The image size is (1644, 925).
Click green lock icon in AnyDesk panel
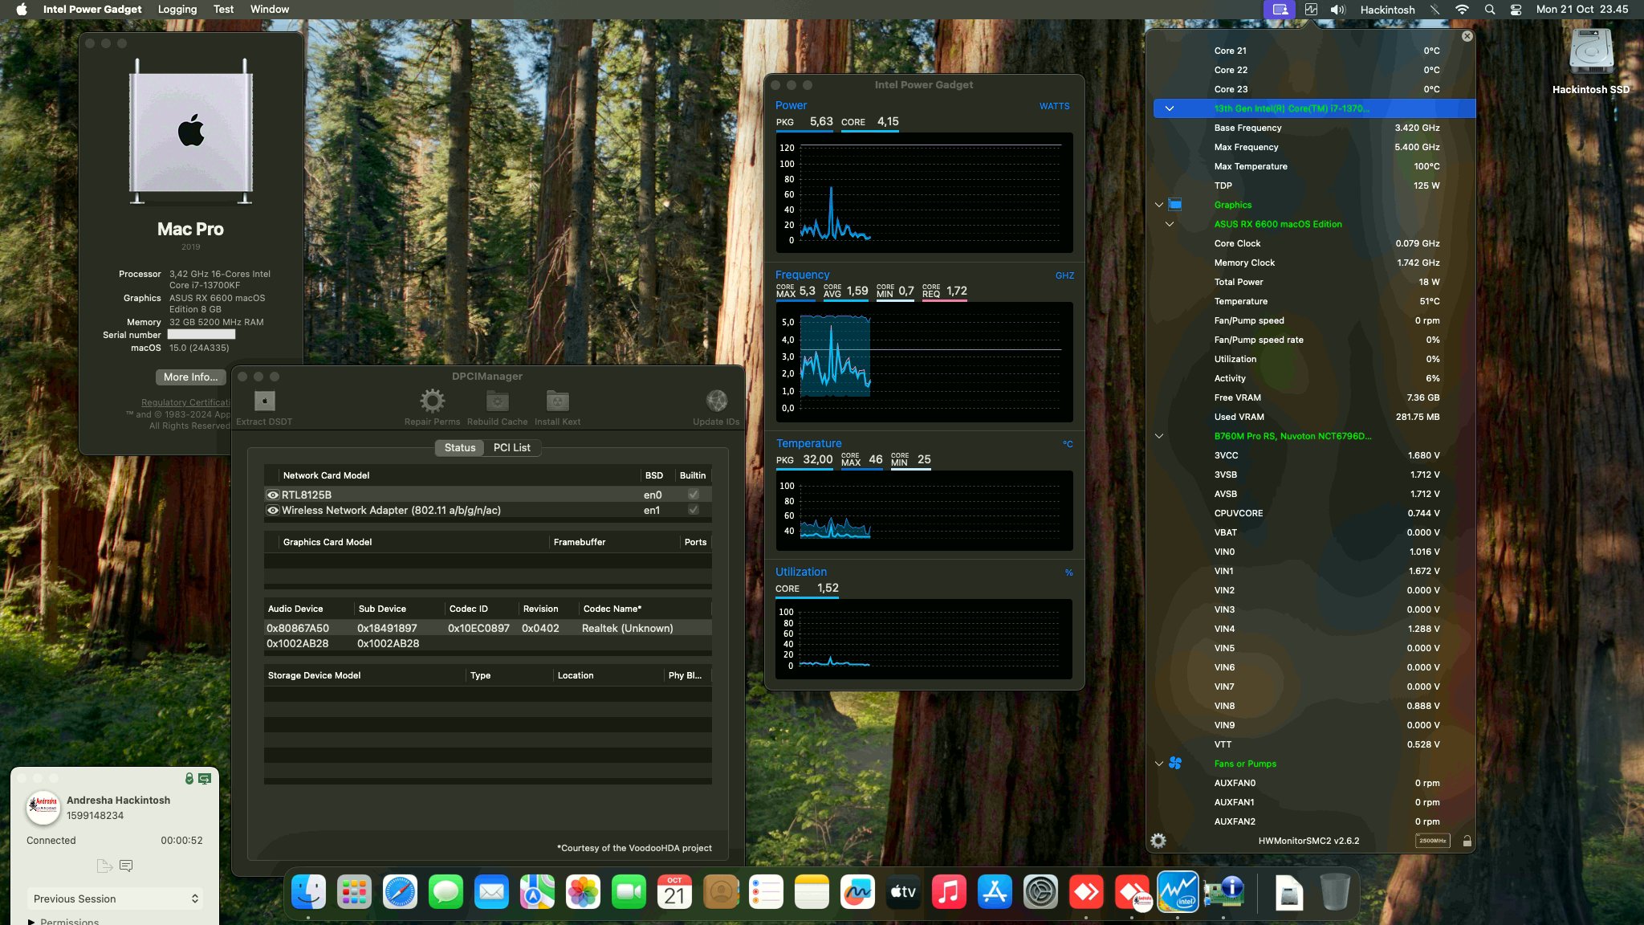pyautogui.click(x=189, y=778)
